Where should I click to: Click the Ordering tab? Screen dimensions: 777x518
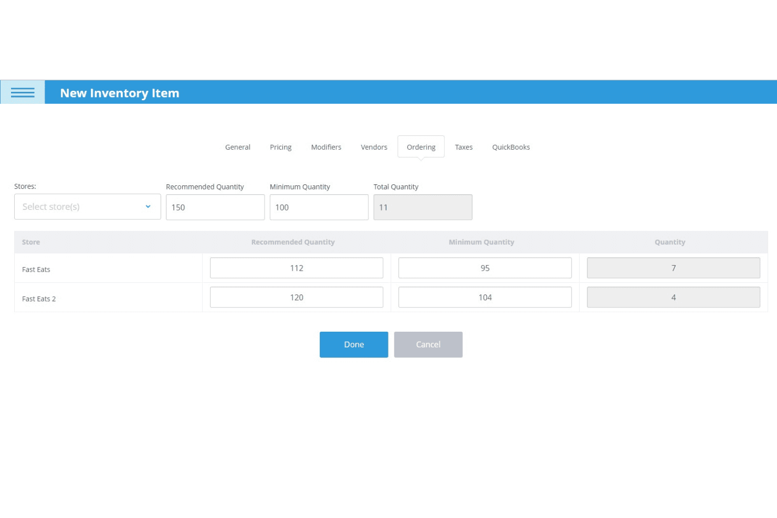[x=421, y=147]
